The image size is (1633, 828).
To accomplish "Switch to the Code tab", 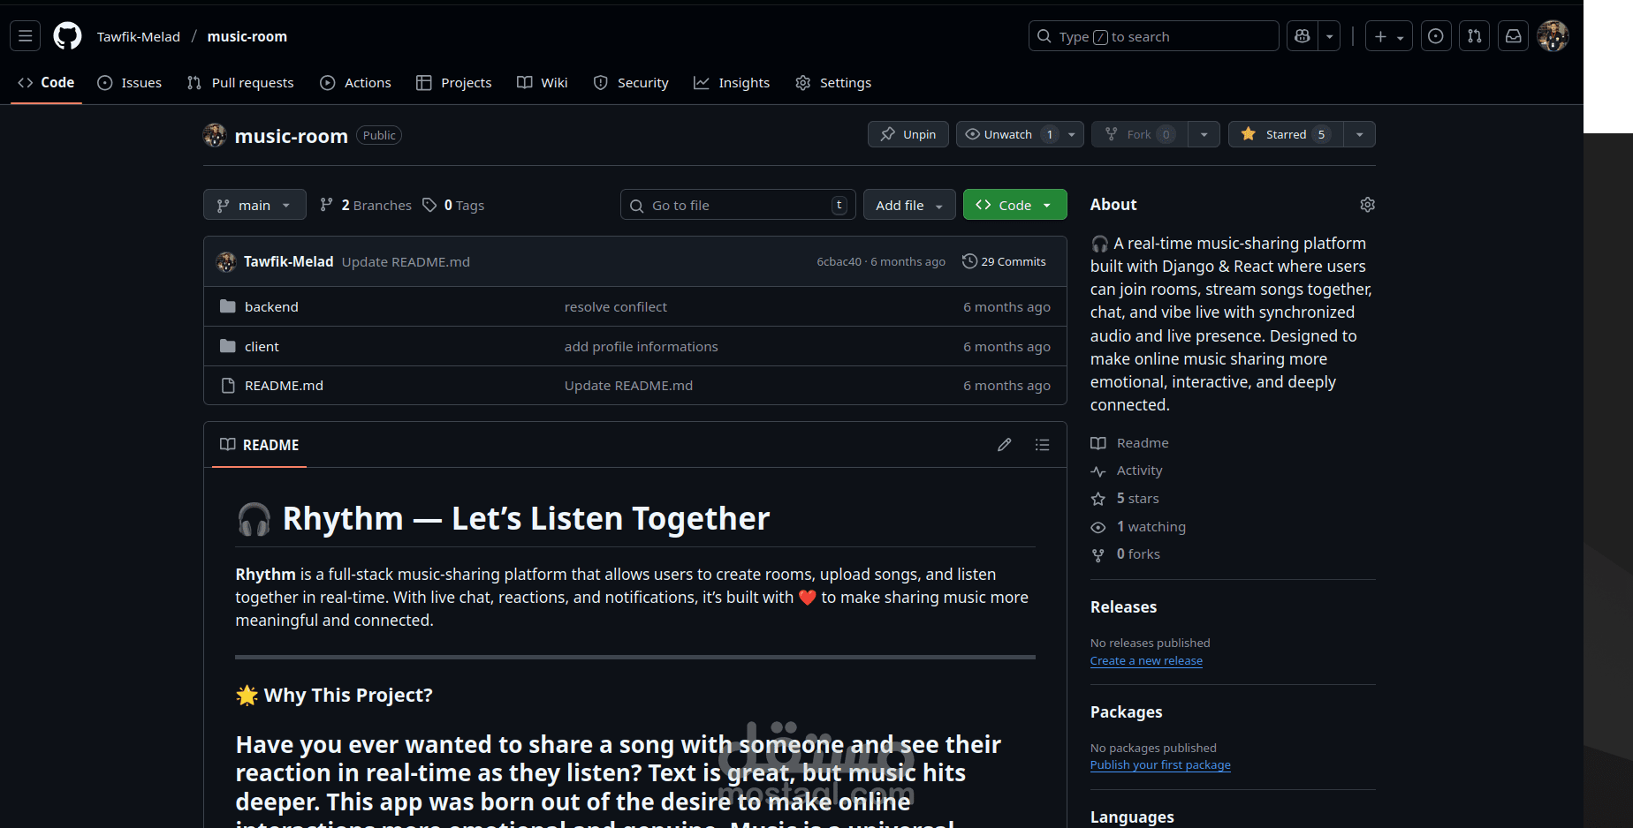I will pyautogui.click(x=46, y=82).
